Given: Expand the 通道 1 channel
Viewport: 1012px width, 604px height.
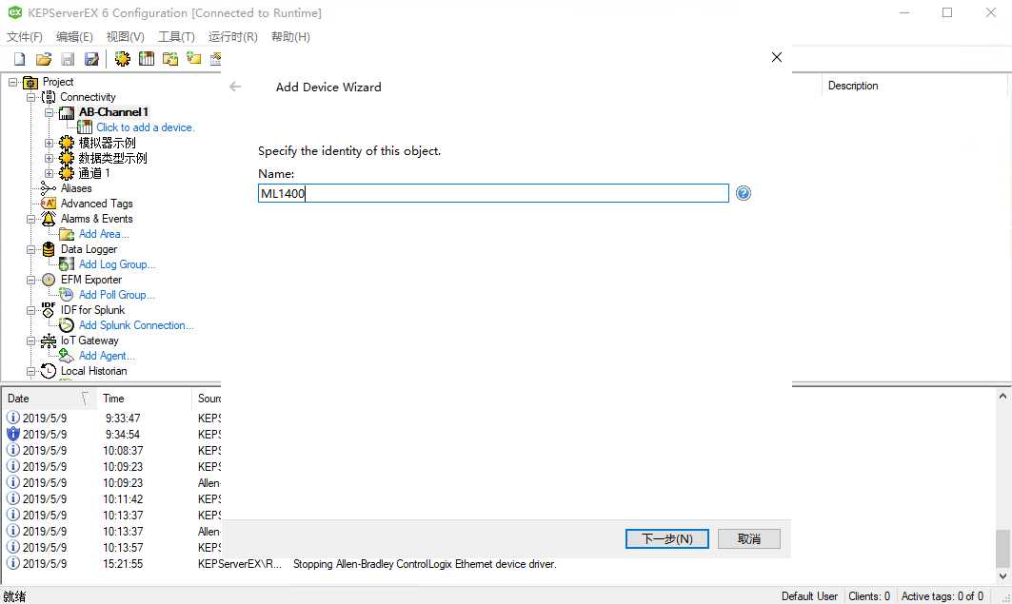Looking at the screenshot, I should [x=50, y=173].
